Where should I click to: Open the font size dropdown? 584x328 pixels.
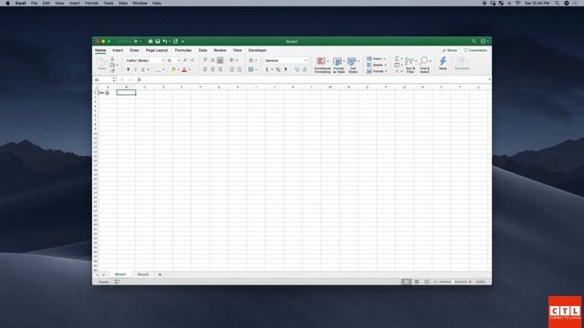pyautogui.click(x=179, y=60)
